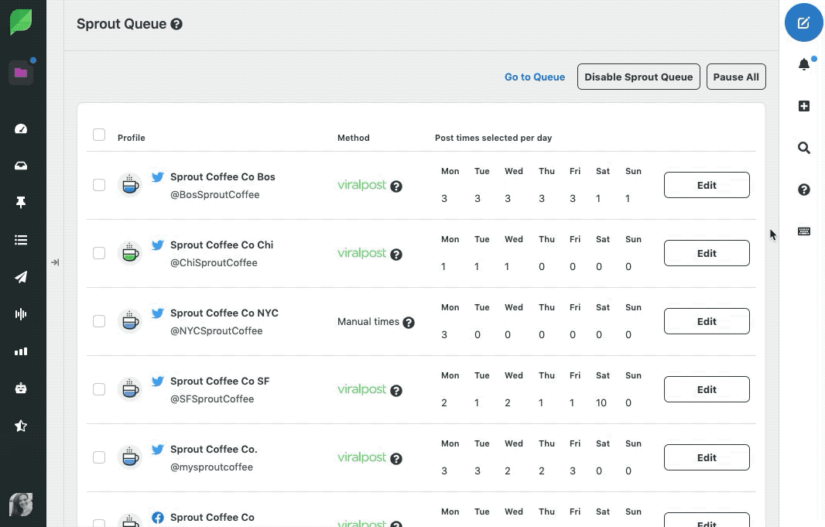
Task: Open the notifications bell
Action: click(x=803, y=65)
